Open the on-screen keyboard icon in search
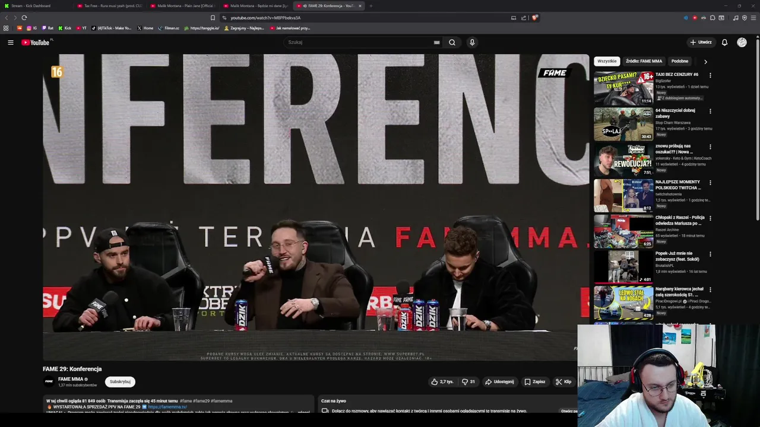This screenshot has width=760, height=427. (x=436, y=42)
